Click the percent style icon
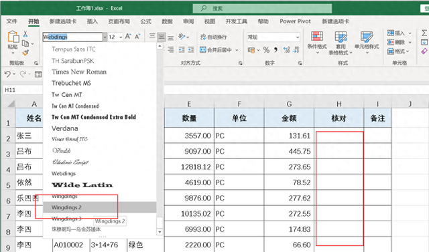 (x=266, y=50)
